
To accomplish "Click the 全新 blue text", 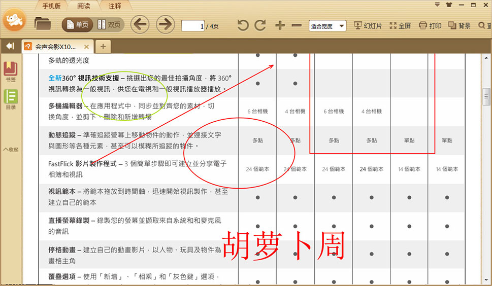I will click(x=55, y=78).
